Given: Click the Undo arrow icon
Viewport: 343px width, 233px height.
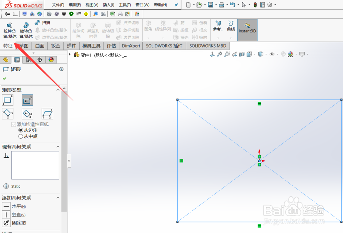Looking at the screenshot, I should [x=233, y=4].
